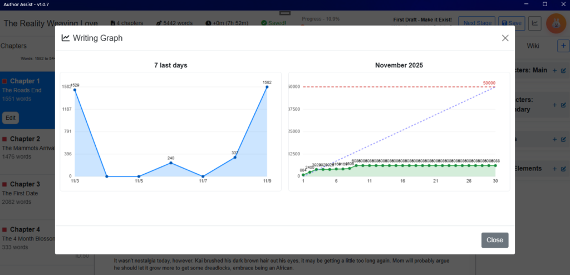Edit the Characters: Main section
Viewport: 570px width, 275px height.
coord(563,71)
